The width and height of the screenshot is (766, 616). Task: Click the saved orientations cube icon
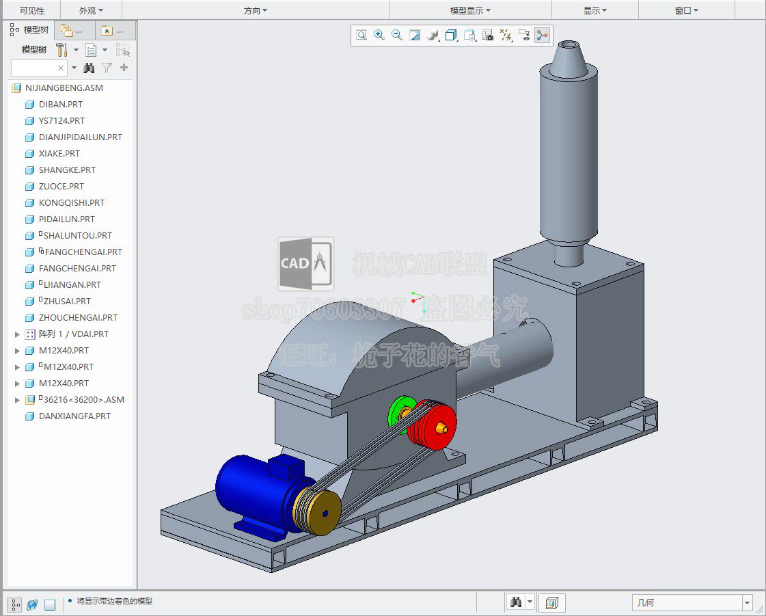(x=451, y=35)
